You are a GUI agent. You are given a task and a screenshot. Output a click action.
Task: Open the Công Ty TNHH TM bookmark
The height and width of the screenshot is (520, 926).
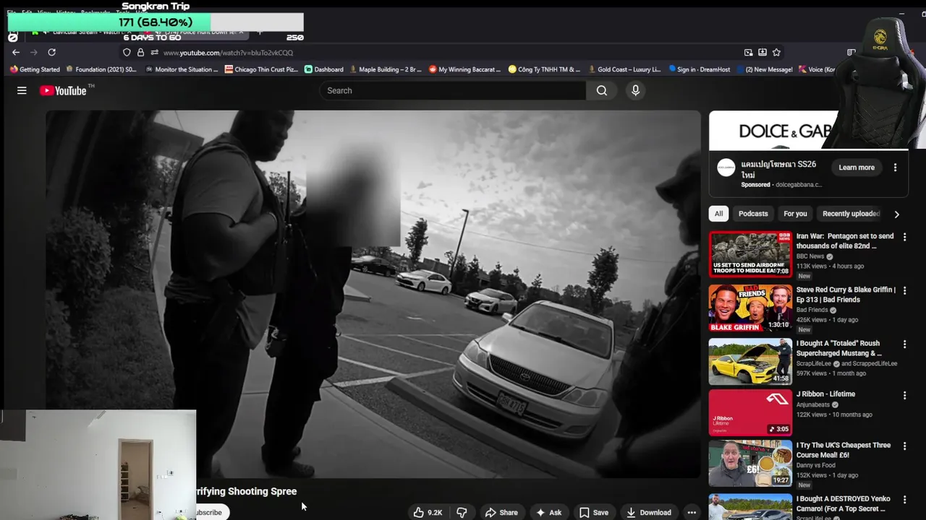pos(544,69)
